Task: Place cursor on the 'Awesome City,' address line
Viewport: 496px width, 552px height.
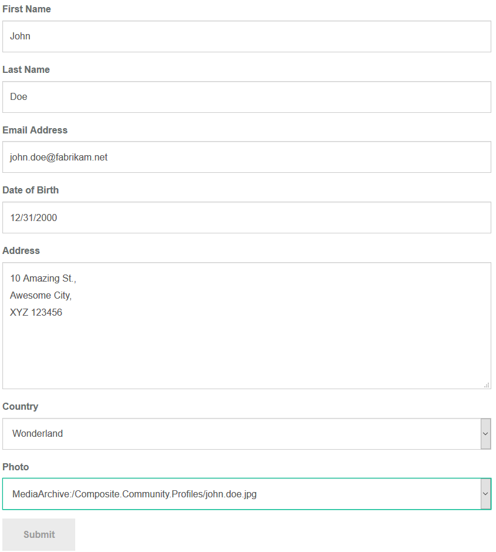Action: coord(41,295)
